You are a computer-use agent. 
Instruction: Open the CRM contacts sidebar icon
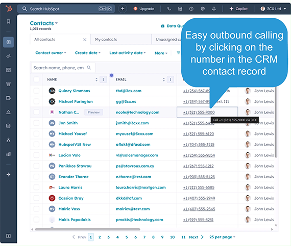pyautogui.click(x=8, y=42)
